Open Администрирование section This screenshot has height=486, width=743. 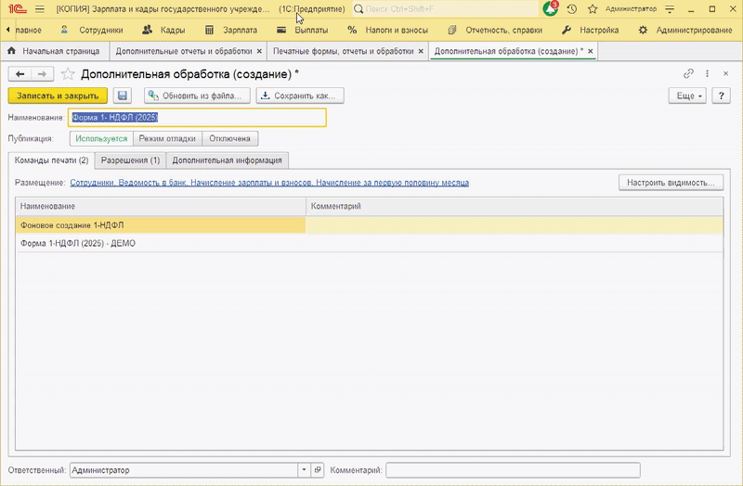pos(685,30)
